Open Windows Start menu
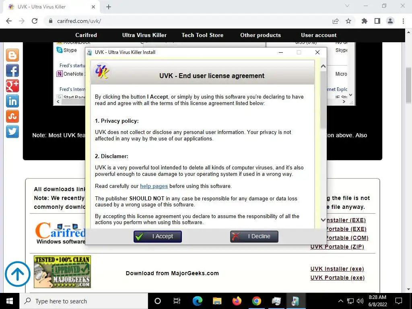Image resolution: width=412 pixels, height=309 pixels. pos(10,301)
